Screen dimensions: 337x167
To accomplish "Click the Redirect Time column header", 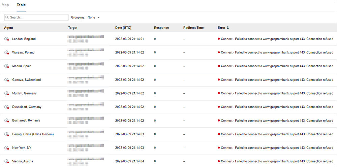I will coord(193,28).
